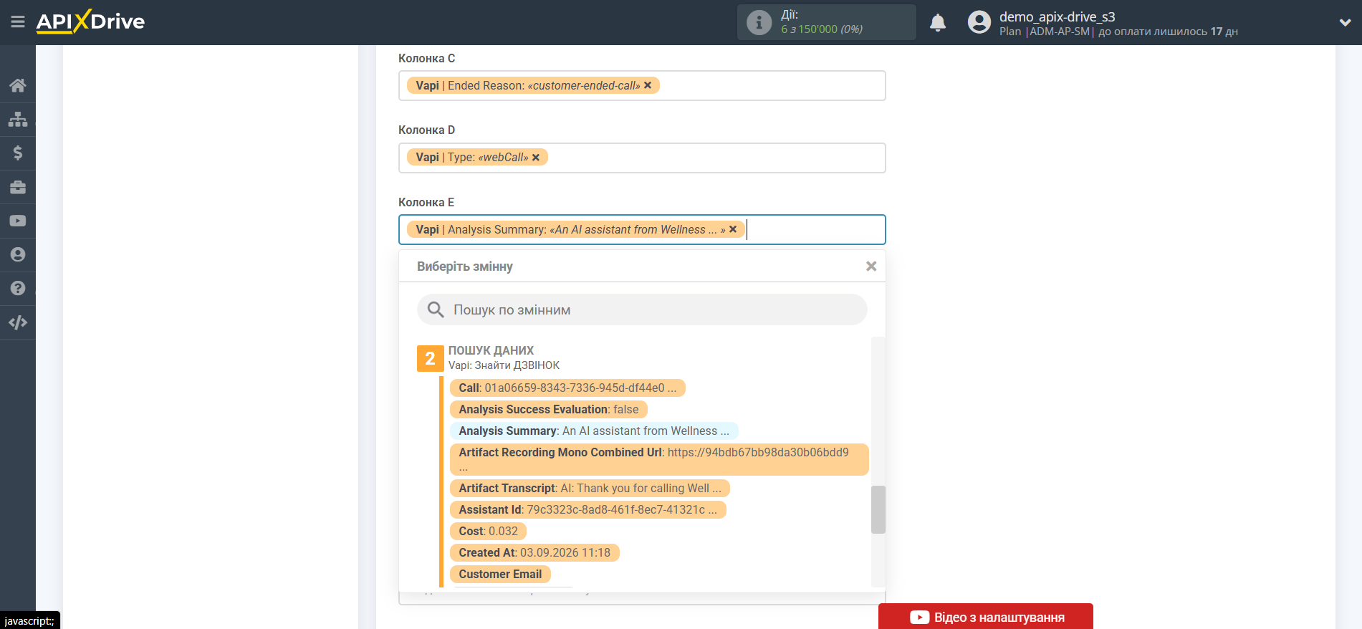Open the setup video button
Image resolution: width=1362 pixels, height=629 pixels.
(x=986, y=617)
